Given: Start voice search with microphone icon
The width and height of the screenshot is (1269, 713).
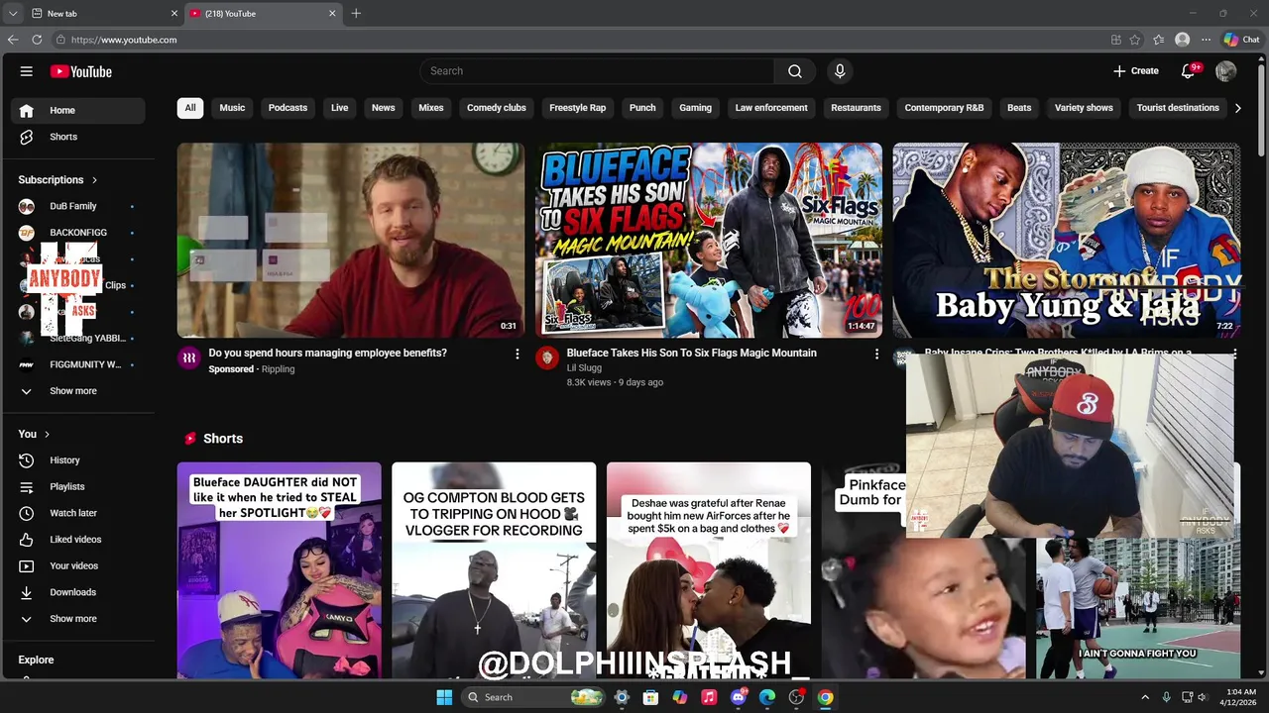Looking at the screenshot, I should coord(840,71).
